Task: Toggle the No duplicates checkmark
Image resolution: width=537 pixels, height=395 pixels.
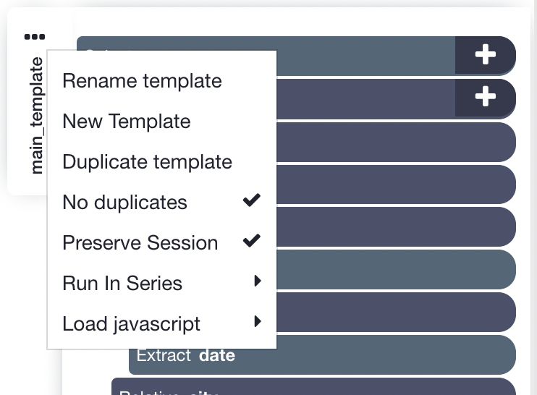Action: coord(252,200)
